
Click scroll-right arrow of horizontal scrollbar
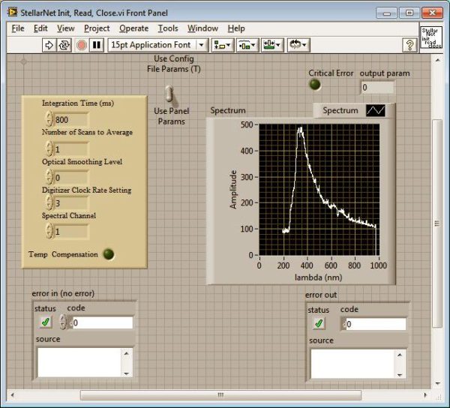pos(425,395)
